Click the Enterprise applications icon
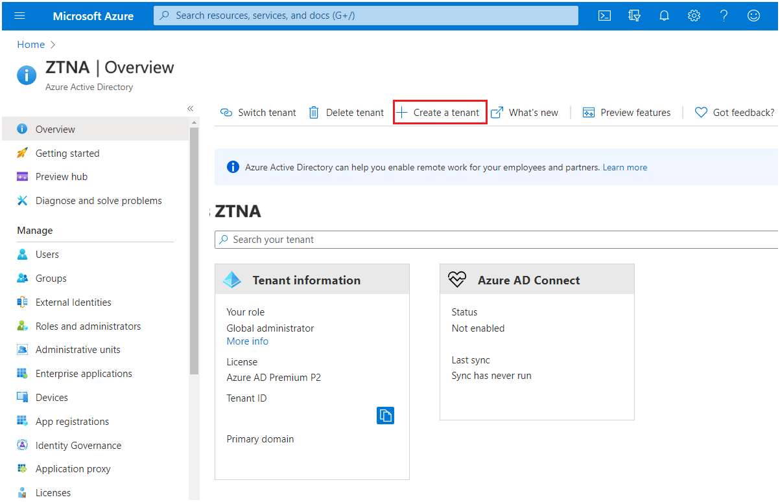The image size is (780, 502). click(x=23, y=374)
